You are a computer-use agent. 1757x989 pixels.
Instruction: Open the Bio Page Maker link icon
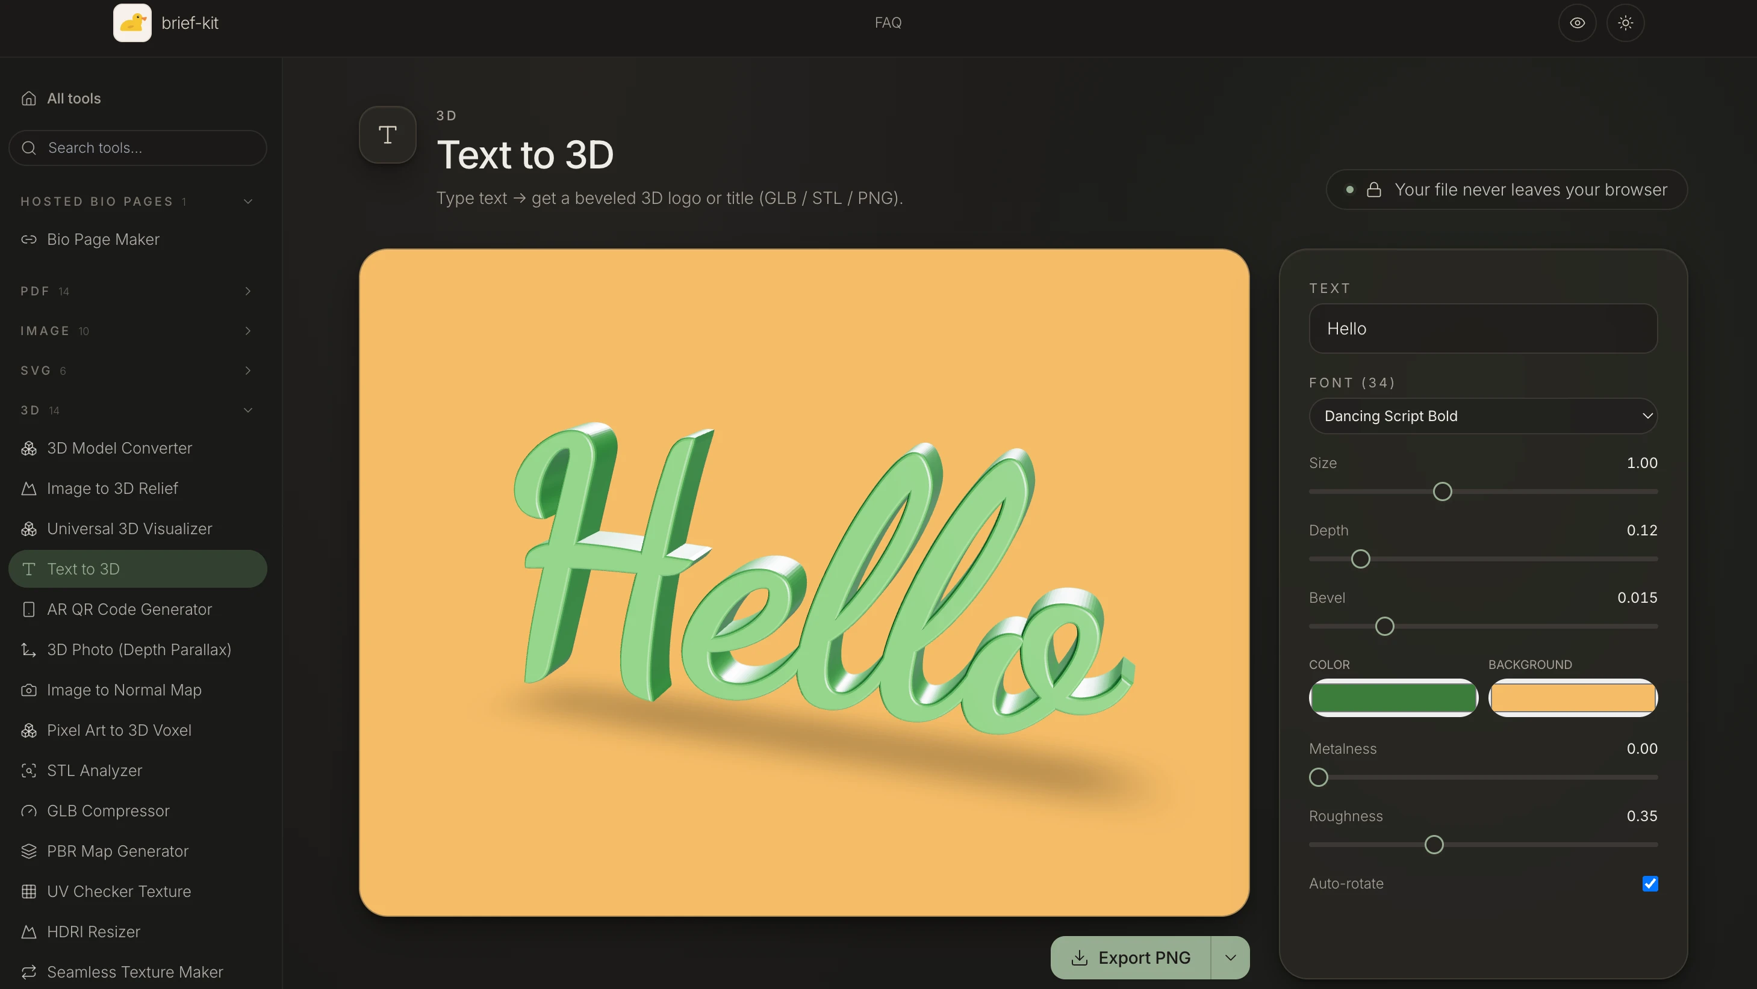[x=29, y=239]
